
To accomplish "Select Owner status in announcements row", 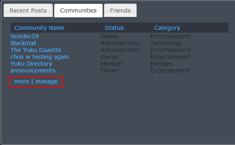I will pyautogui.click(x=110, y=70).
